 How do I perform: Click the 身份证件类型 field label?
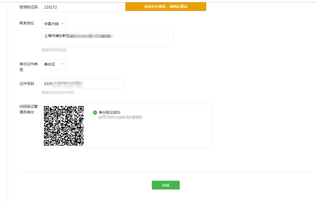click(x=28, y=67)
